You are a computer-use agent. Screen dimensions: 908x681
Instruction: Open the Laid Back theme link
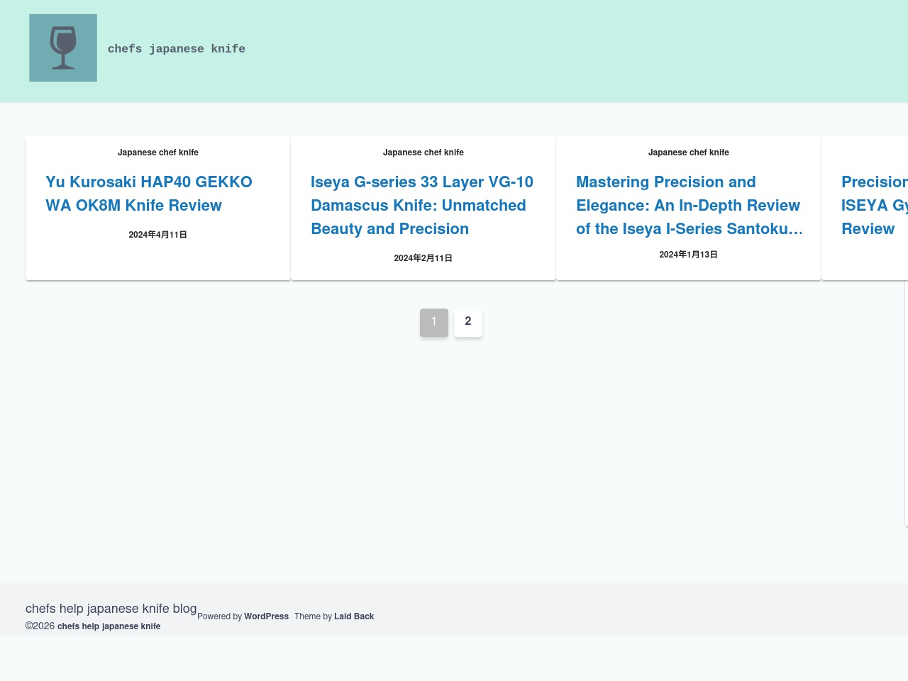(x=354, y=616)
